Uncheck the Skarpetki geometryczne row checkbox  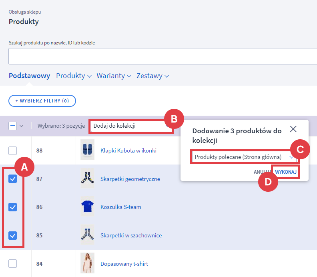(x=13, y=179)
